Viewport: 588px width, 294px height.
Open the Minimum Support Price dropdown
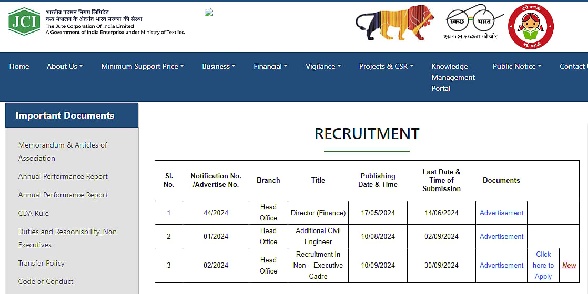[x=143, y=66]
